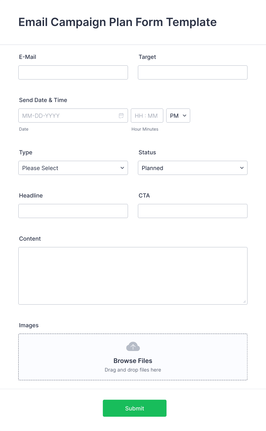266x431 pixels.
Task: Focus the Target input field
Action: click(x=193, y=72)
